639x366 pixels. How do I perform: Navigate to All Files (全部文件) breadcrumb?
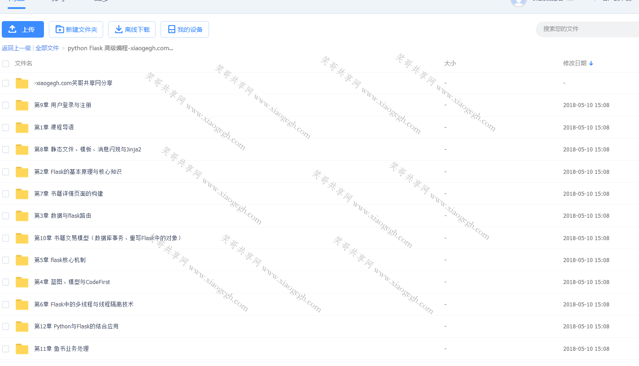coord(47,48)
